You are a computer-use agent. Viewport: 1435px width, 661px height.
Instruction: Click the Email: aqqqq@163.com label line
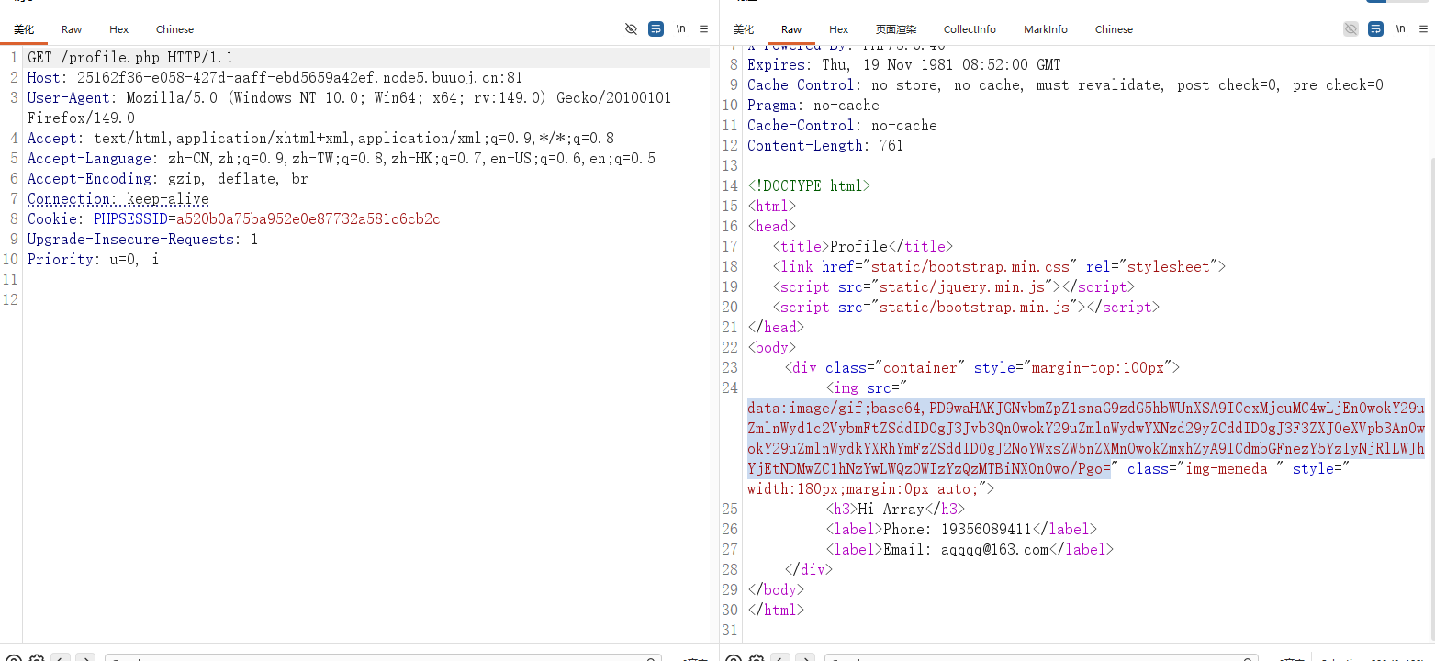970,550
